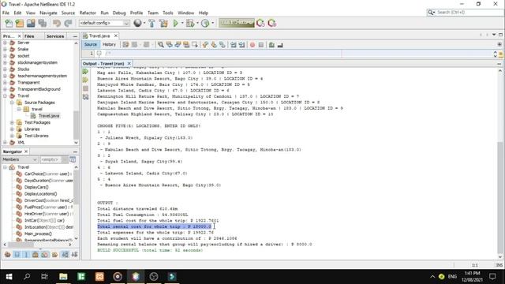
Task: Click the Navigator horizontal scrollbar
Action: coord(38,245)
